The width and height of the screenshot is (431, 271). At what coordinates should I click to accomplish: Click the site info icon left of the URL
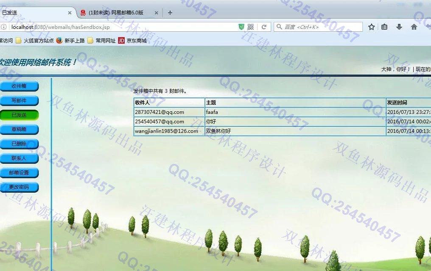coord(3,27)
